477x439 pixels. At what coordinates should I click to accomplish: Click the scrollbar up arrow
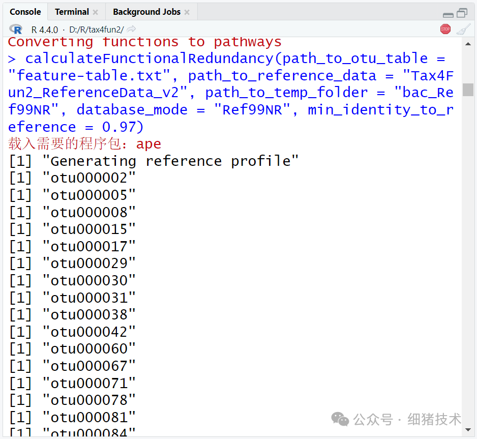pos(469,45)
